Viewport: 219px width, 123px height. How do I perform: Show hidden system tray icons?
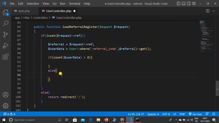click(176, 120)
